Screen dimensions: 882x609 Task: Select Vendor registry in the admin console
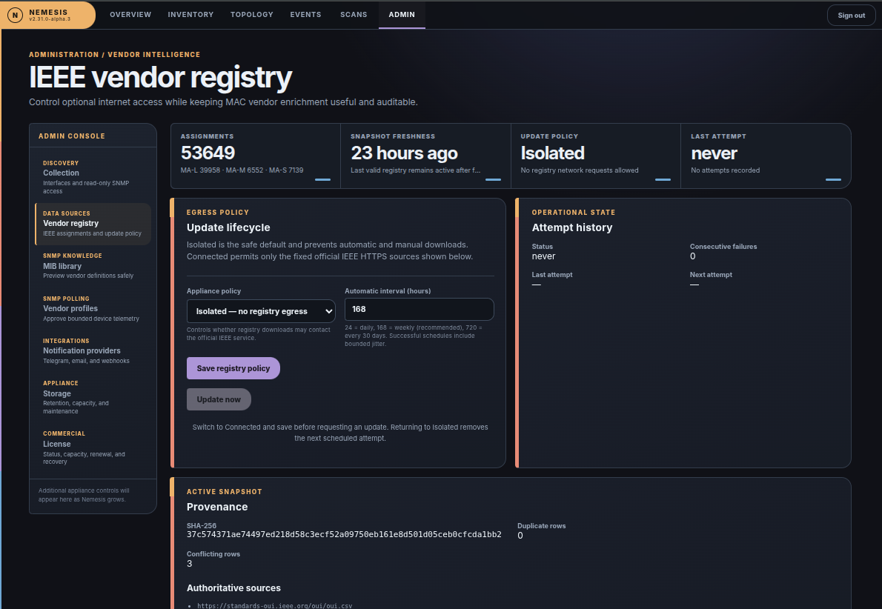pyautogui.click(x=93, y=224)
